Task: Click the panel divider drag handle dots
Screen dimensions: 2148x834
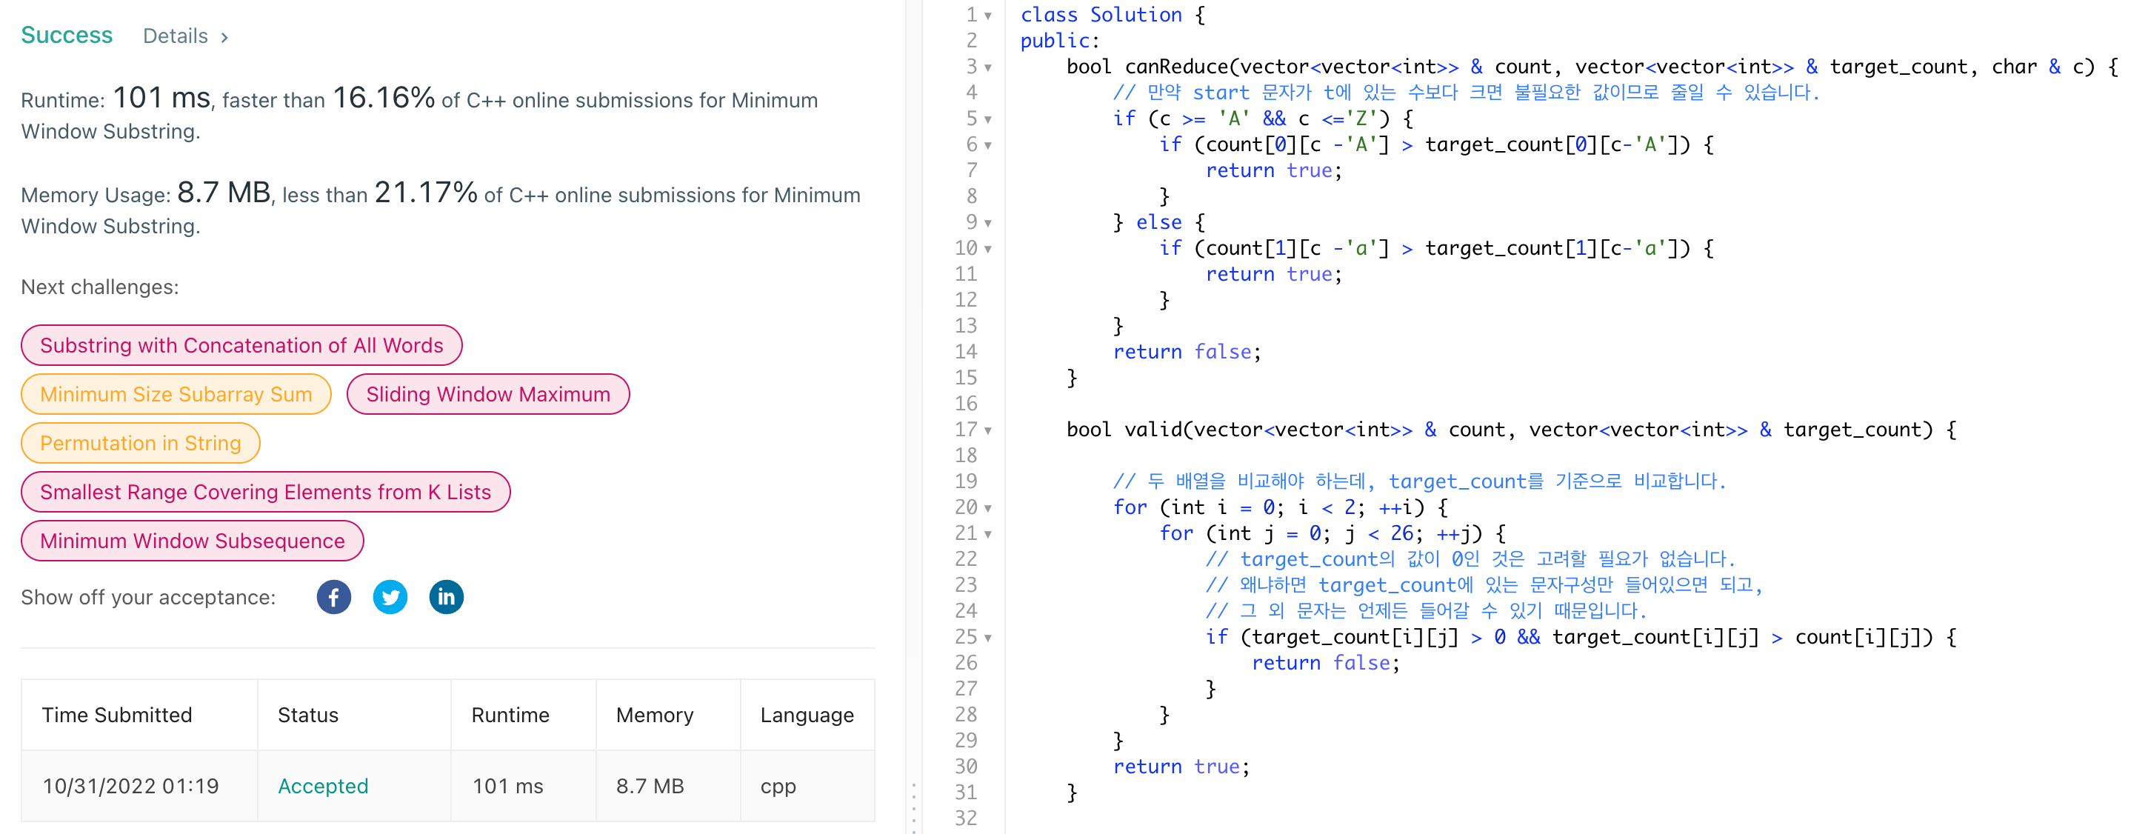Action: [914, 807]
